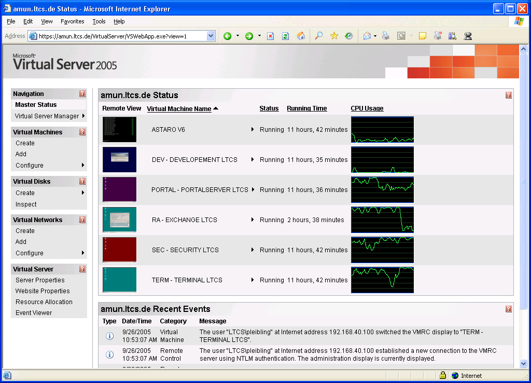Open help for the Virtual Disks section
Image resolution: width=531 pixels, height=383 pixels.
click(x=82, y=181)
